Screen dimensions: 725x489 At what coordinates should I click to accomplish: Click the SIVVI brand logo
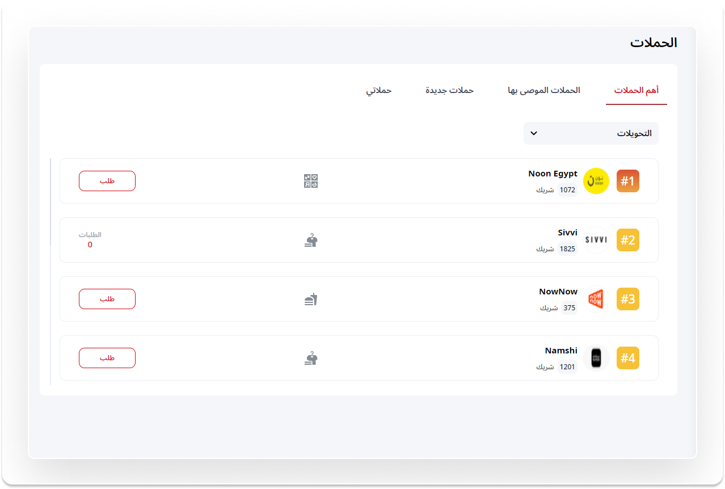pos(596,240)
